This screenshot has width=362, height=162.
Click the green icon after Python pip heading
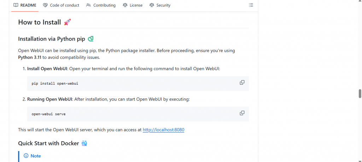[x=91, y=39]
